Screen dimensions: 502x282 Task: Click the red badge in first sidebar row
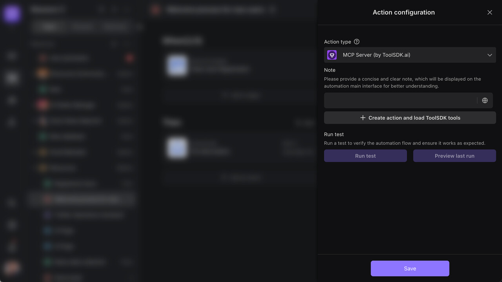[x=129, y=58]
